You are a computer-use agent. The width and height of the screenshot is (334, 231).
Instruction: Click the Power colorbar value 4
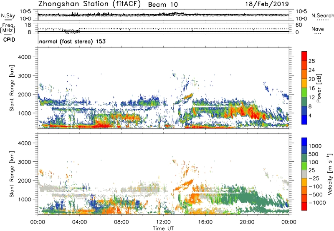310,115
